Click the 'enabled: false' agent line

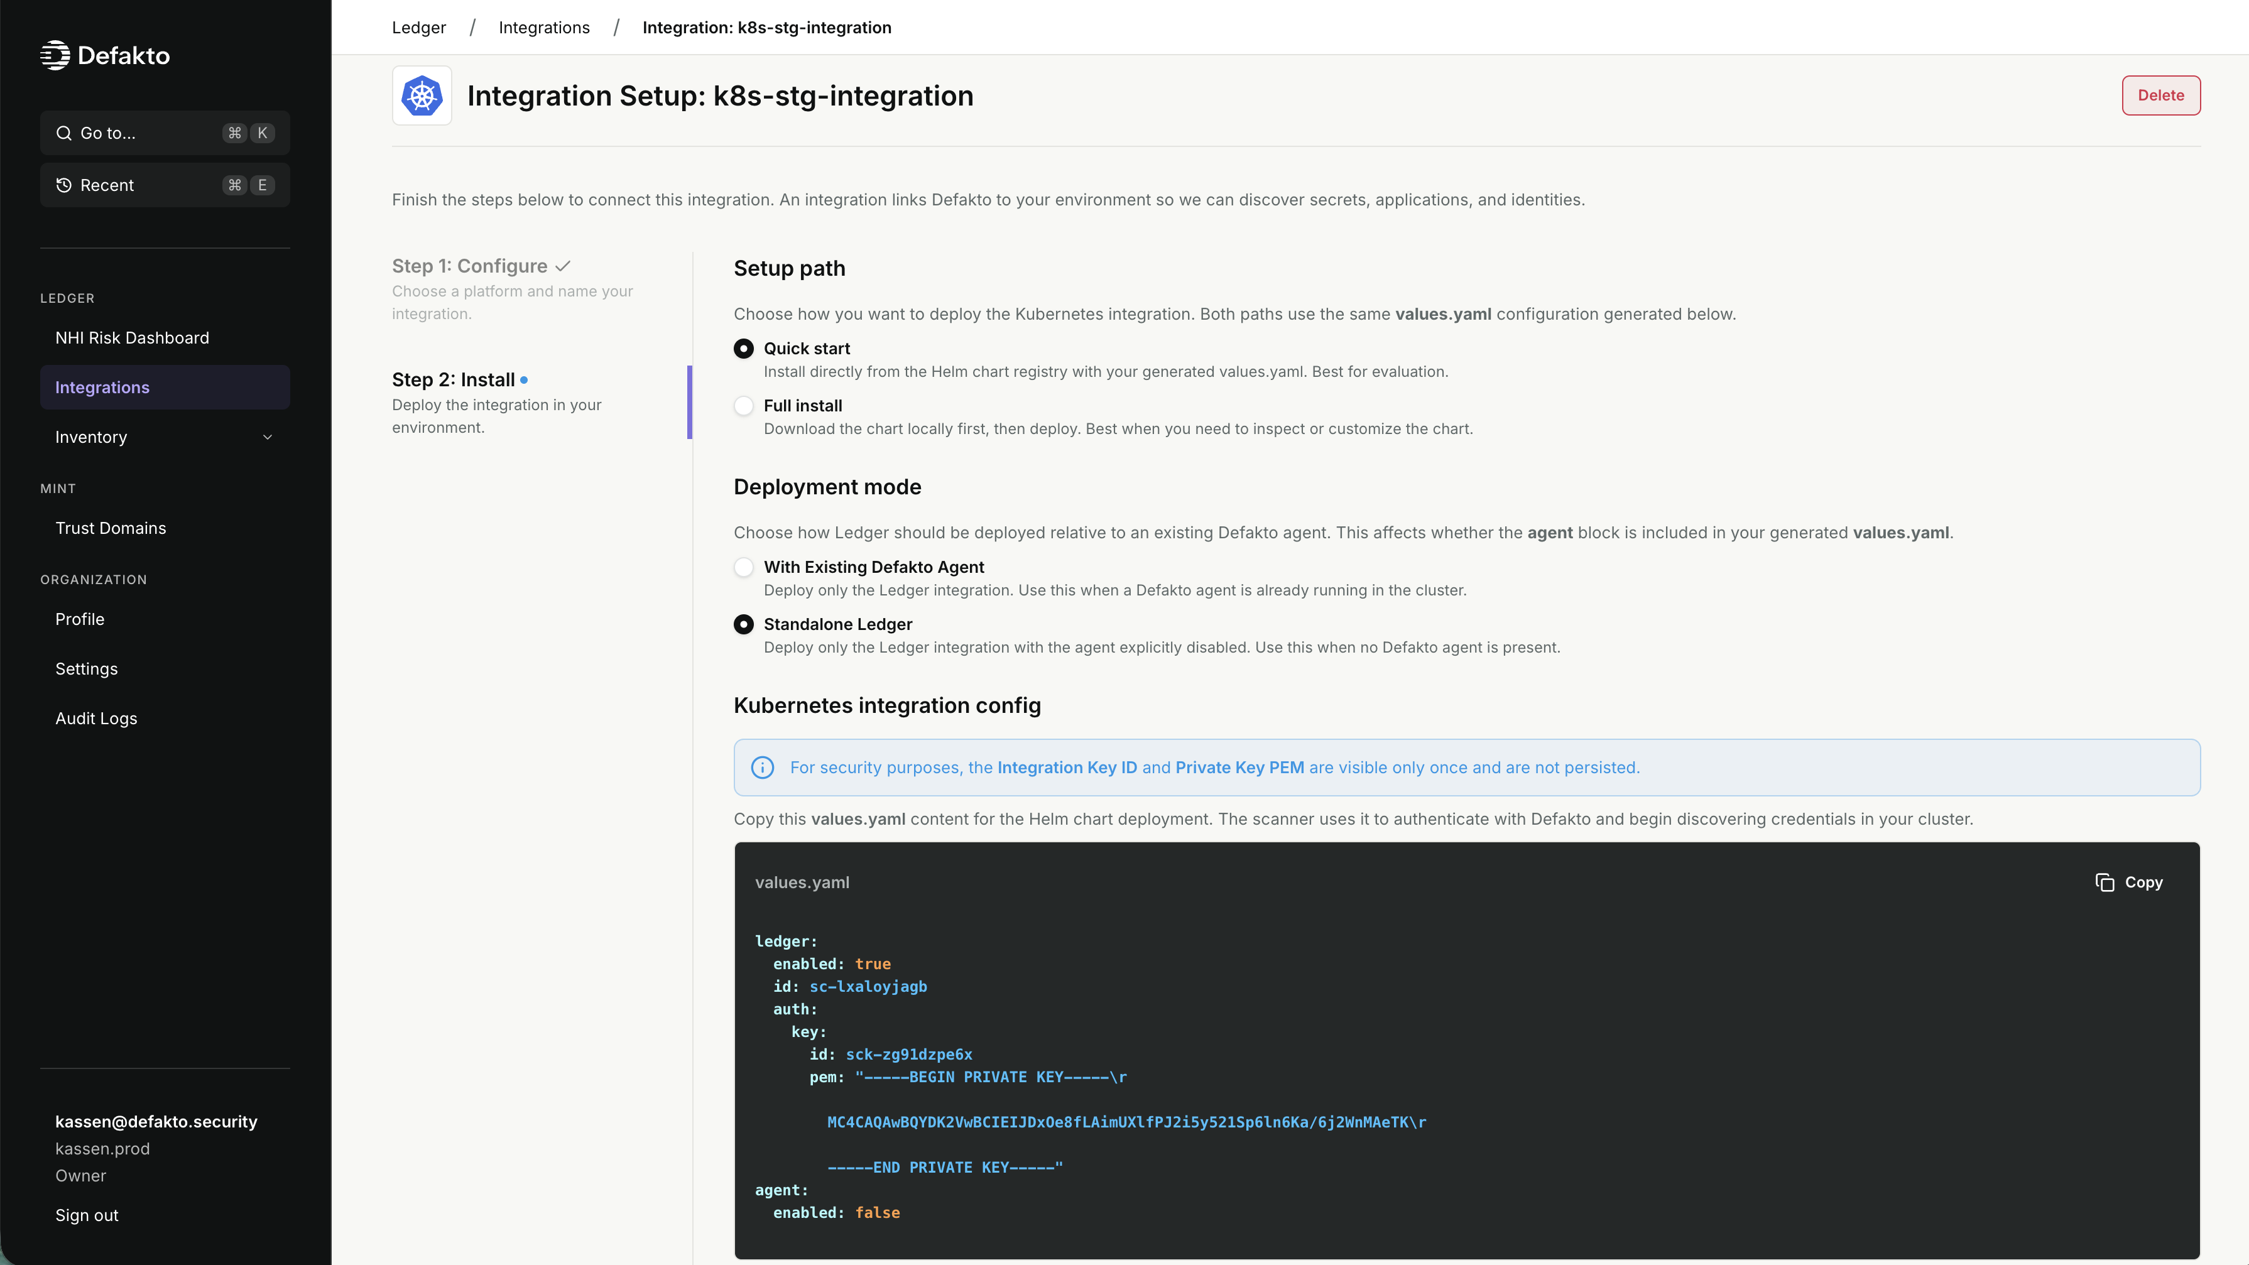[x=836, y=1213]
